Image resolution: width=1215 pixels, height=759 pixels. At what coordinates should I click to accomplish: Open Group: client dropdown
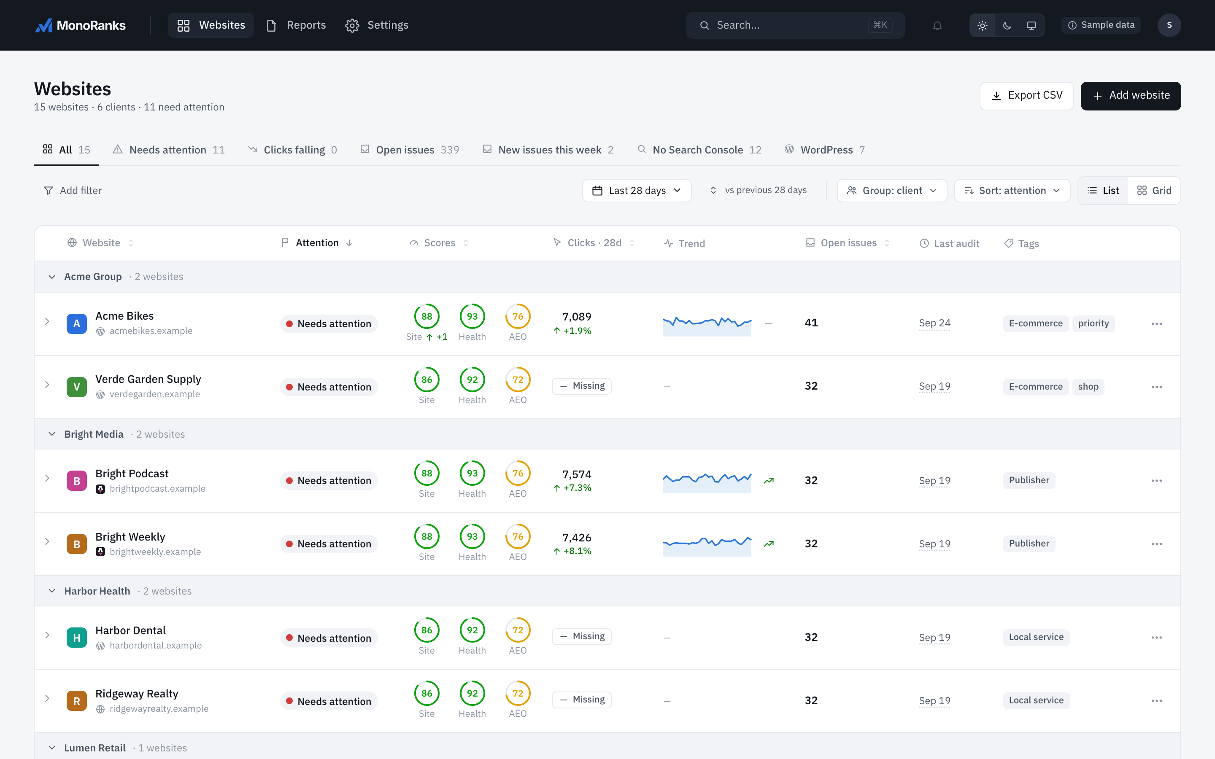(x=892, y=191)
